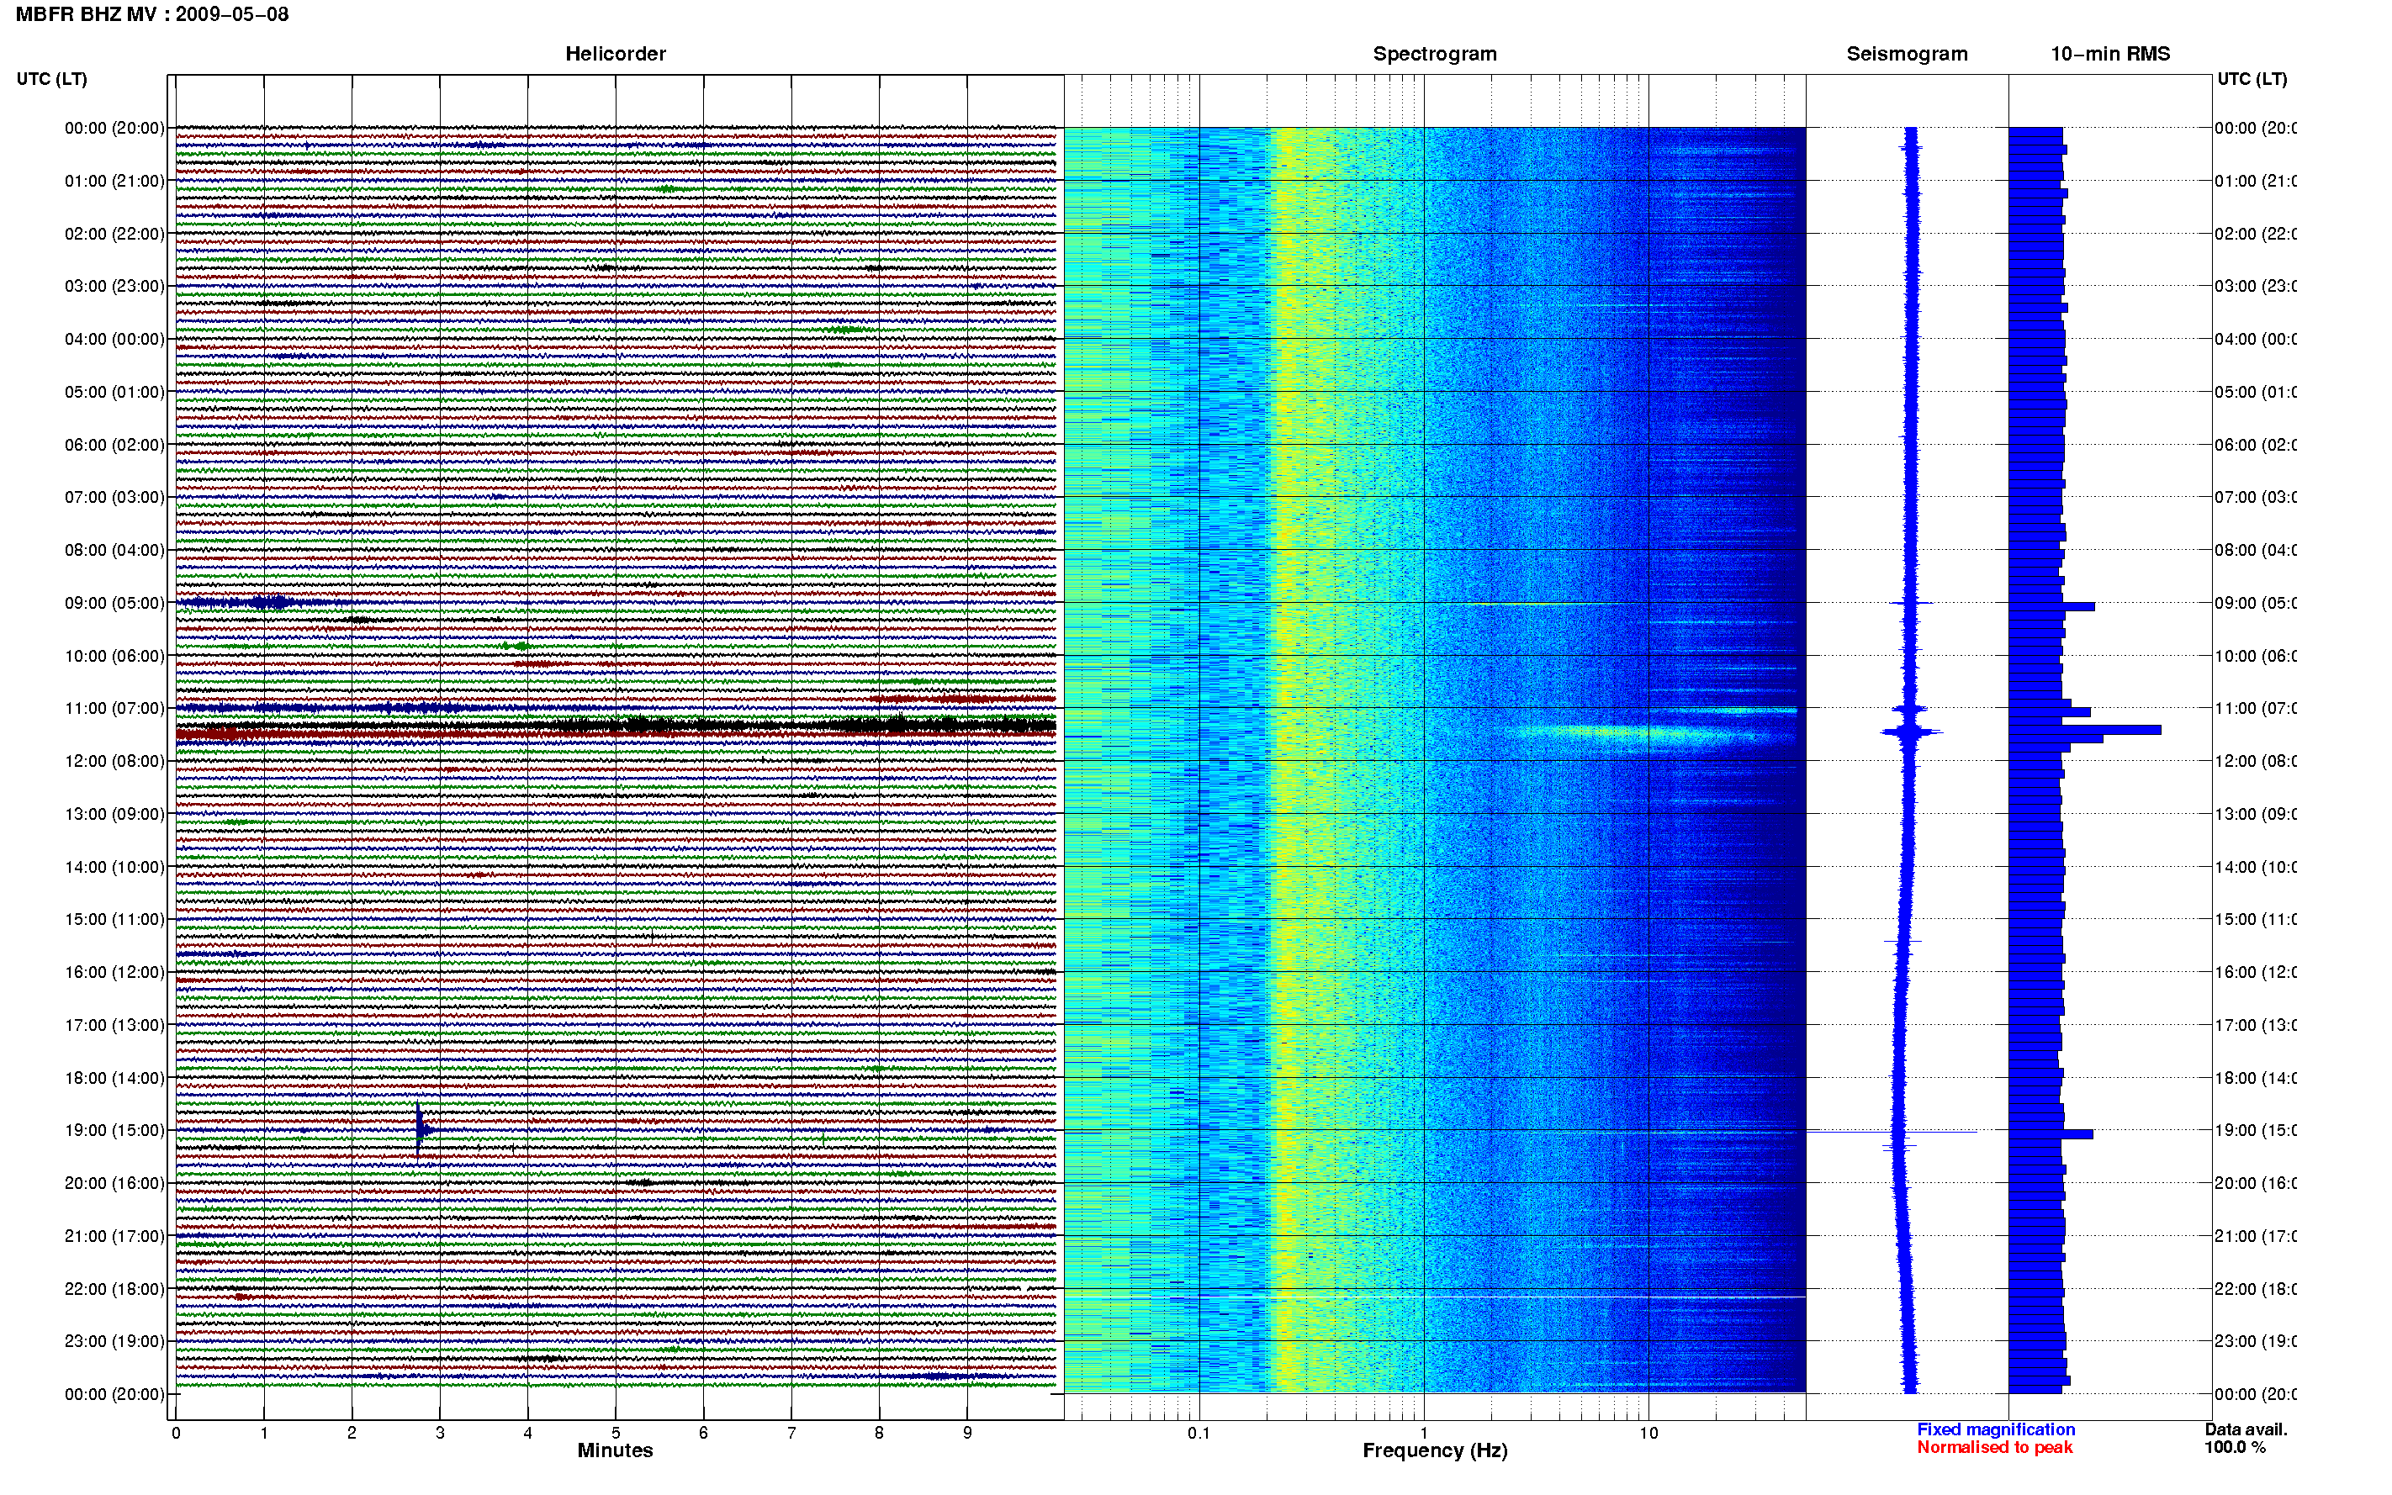Click the left '23:00 (19:00)' time label
The width and height of the screenshot is (2392, 1495).
[x=114, y=1342]
